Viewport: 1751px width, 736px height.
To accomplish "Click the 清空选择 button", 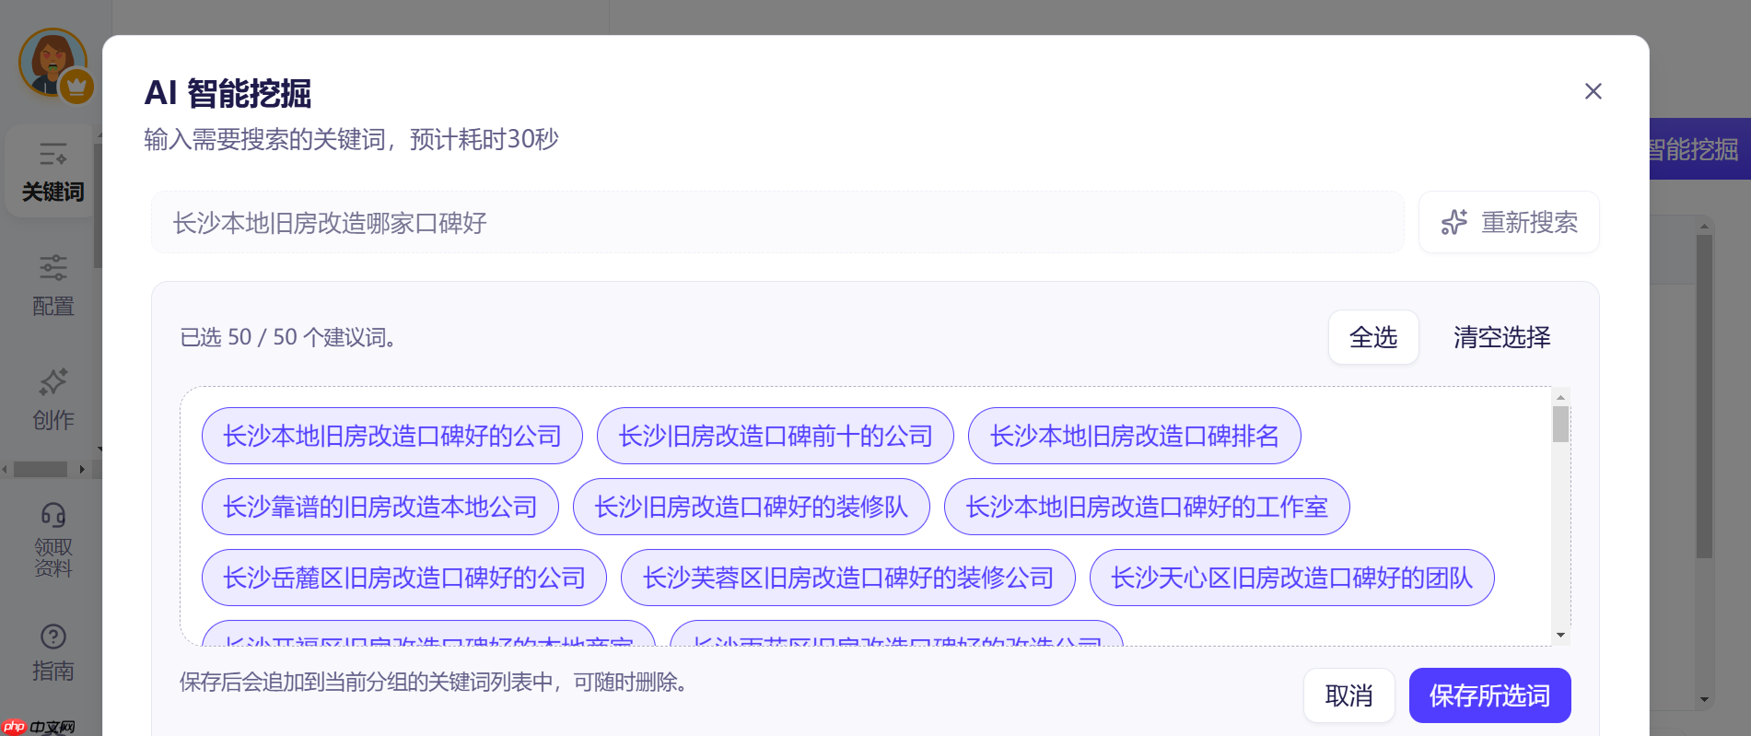I will pyautogui.click(x=1501, y=337).
